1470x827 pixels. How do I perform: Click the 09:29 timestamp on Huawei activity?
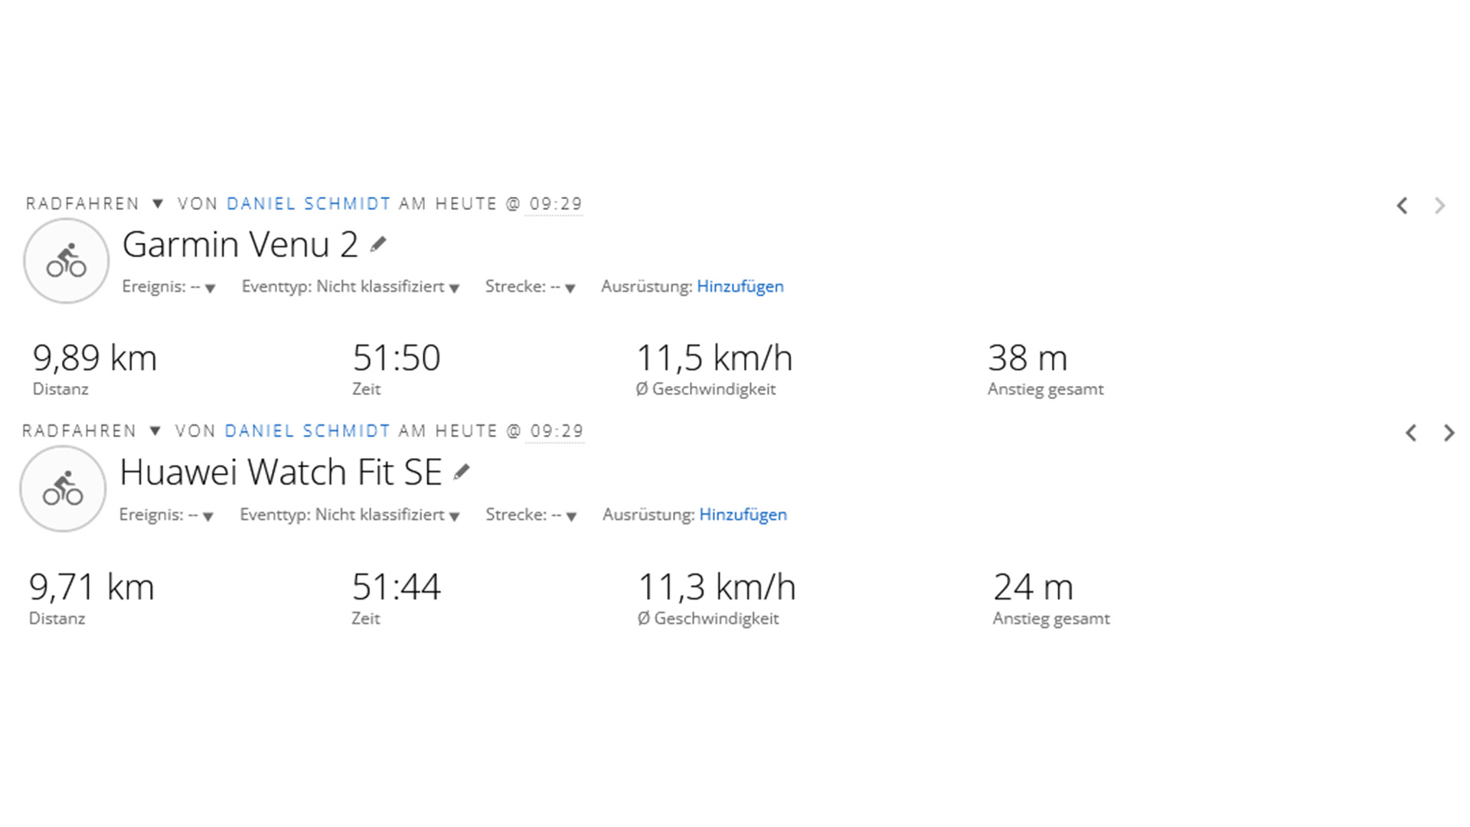[x=557, y=431]
